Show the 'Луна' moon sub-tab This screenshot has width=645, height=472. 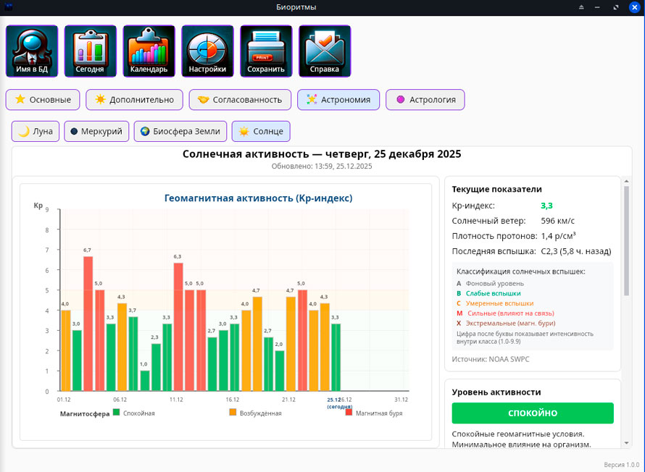point(36,132)
